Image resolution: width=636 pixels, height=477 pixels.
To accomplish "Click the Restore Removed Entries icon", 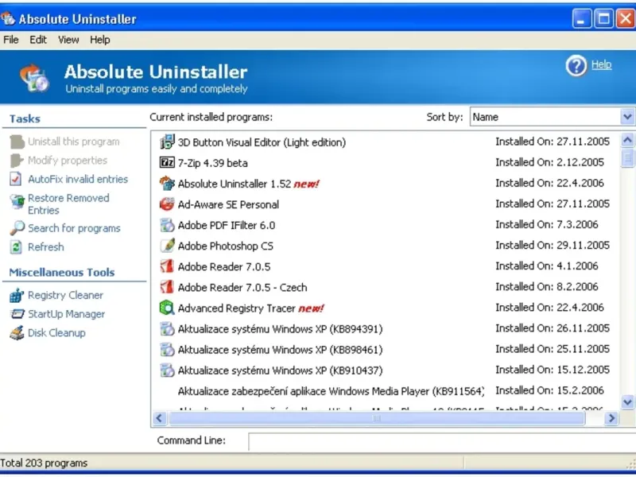I will [x=17, y=201].
